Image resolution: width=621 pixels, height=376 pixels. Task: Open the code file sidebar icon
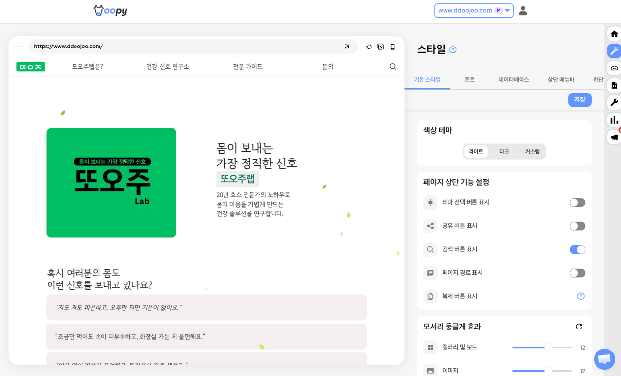(x=614, y=85)
